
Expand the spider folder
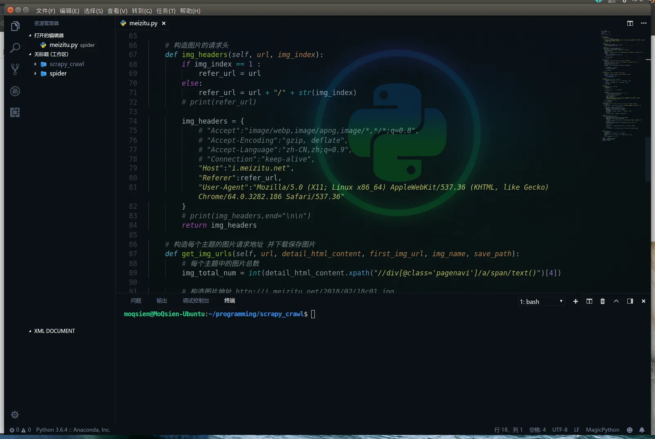coord(35,73)
